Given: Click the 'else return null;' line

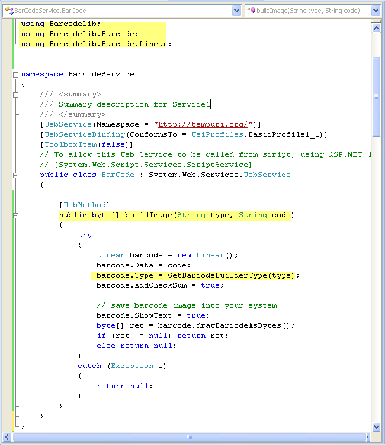Looking at the screenshot, I should click(x=136, y=346).
